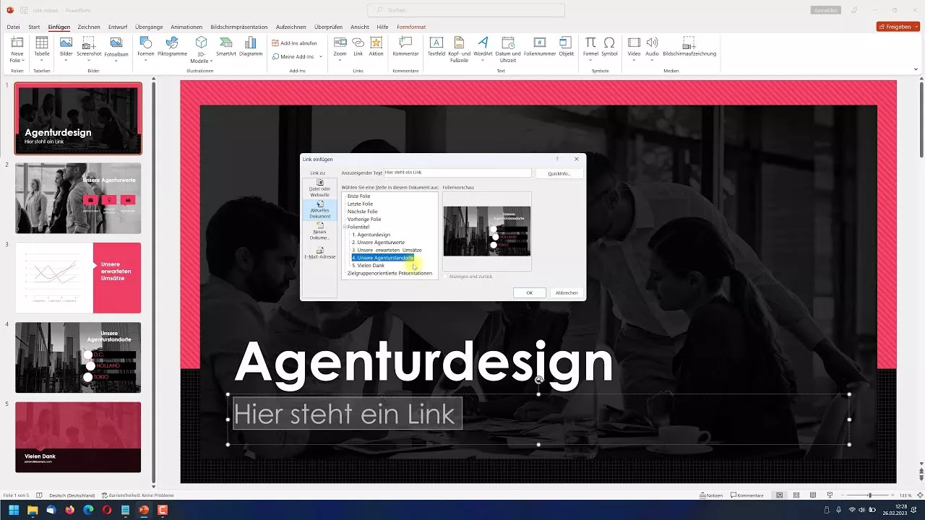Select Neues Dokument link type

(319, 230)
